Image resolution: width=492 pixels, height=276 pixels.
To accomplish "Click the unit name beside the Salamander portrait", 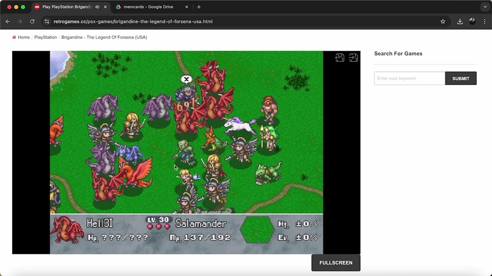I will [100, 223].
